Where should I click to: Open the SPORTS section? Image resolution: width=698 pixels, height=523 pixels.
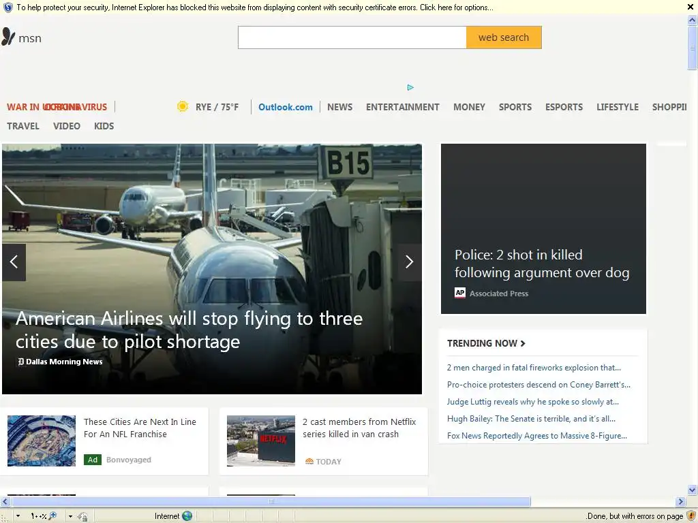click(515, 107)
